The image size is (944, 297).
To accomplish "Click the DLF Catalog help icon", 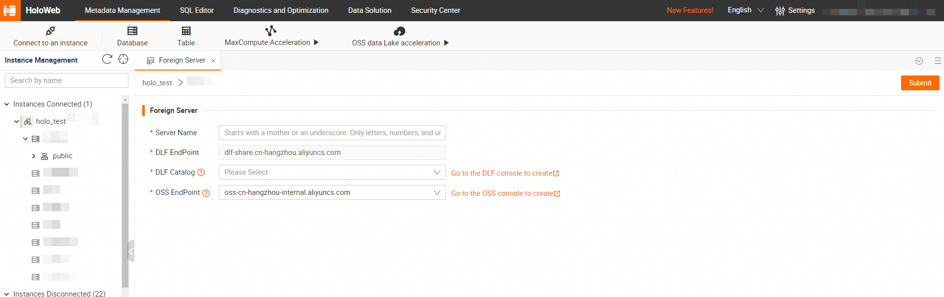I will tap(201, 173).
